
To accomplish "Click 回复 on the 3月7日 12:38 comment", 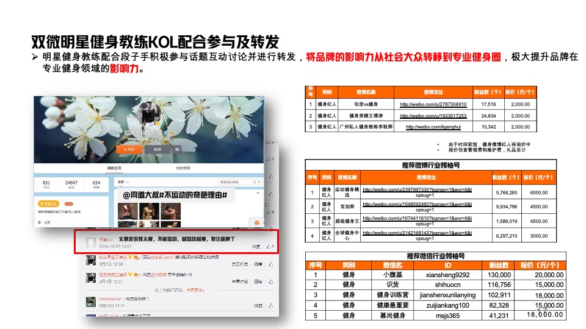I will (258, 264).
